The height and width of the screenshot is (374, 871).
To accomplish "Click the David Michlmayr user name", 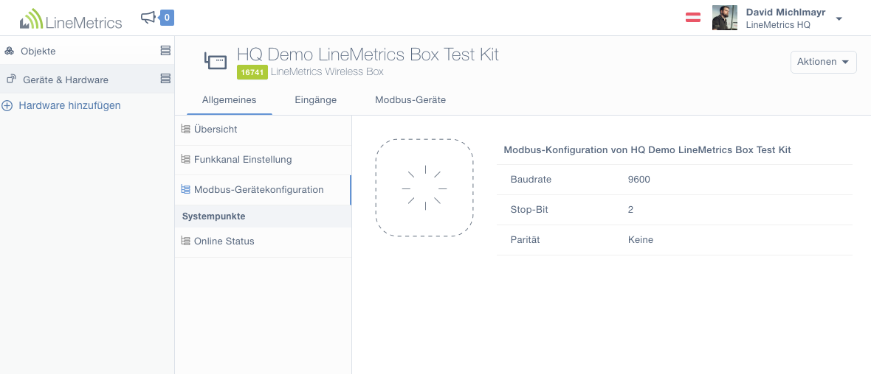I will coord(785,12).
